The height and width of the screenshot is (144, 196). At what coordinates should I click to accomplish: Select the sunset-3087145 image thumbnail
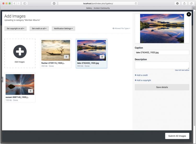(x=20, y=84)
